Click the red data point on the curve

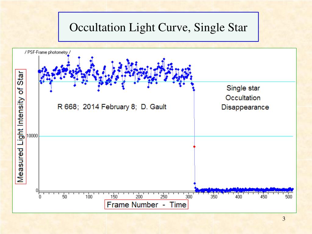(194, 147)
